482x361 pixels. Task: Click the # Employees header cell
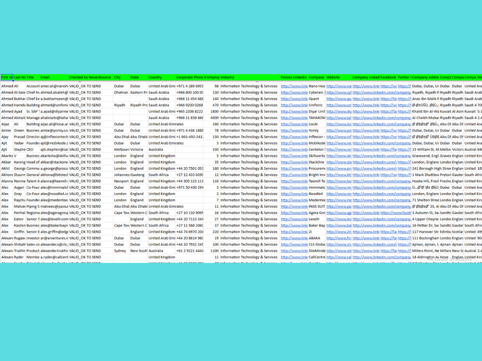212,77
